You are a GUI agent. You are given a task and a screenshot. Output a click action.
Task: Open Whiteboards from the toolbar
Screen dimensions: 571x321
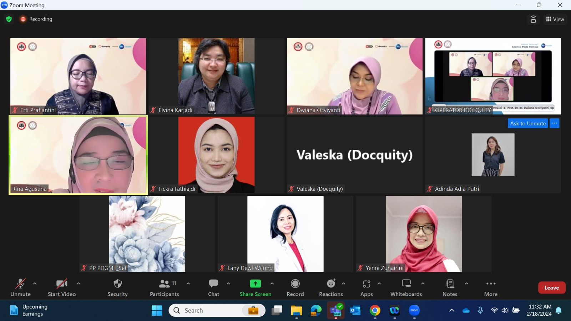point(406,288)
